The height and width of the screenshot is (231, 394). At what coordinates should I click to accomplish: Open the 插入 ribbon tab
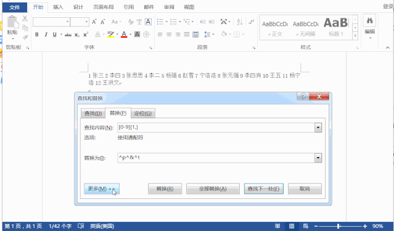point(58,7)
